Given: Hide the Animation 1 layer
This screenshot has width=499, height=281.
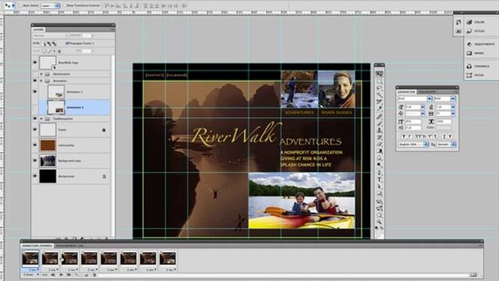Looking at the screenshot, I should (x=35, y=92).
